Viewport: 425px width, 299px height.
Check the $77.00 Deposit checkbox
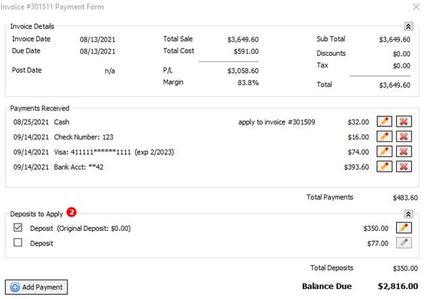click(x=18, y=243)
